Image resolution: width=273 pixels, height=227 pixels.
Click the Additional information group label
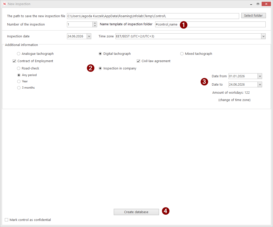point(21,45)
